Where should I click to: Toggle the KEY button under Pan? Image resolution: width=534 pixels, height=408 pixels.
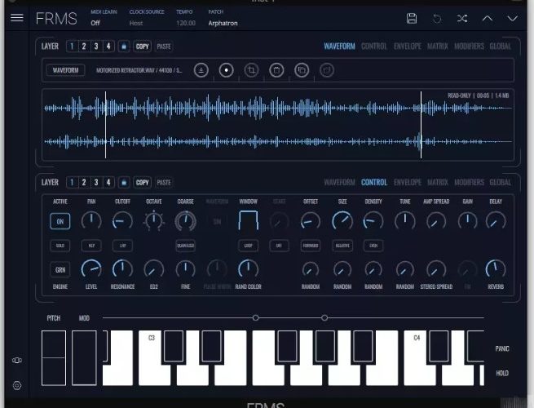[91, 246]
